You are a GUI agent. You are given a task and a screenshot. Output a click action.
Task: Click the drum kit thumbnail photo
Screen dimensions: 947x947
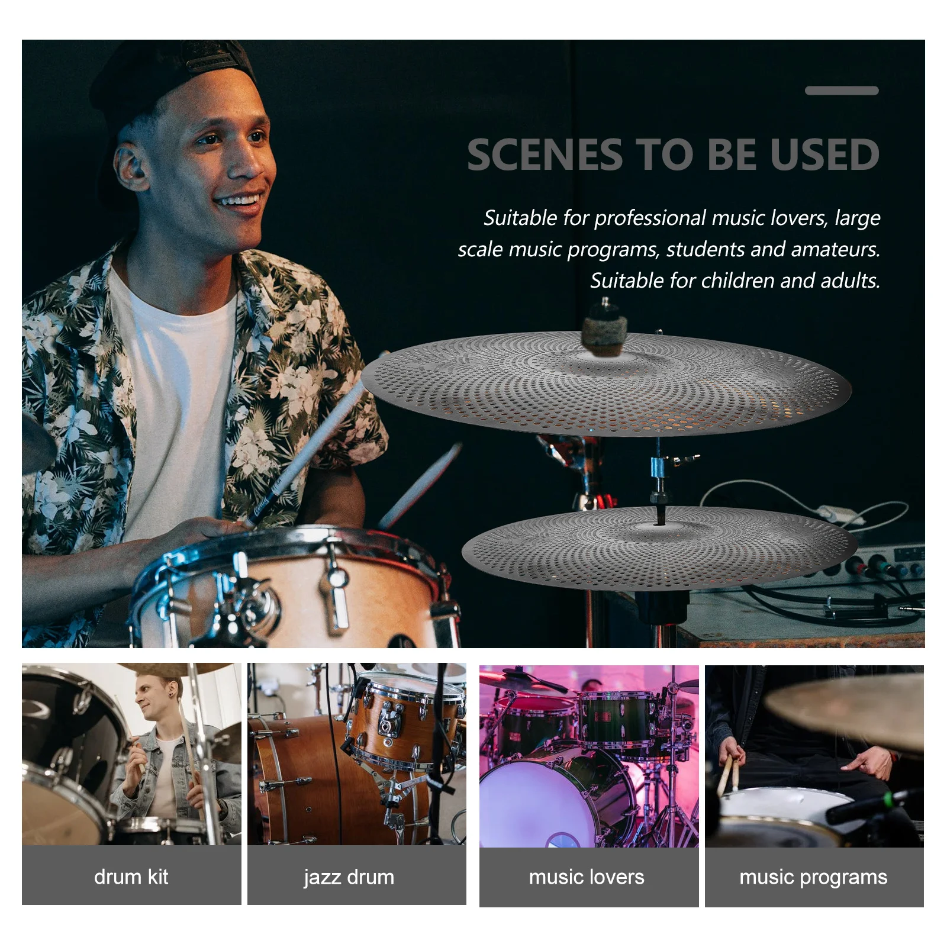click(x=131, y=754)
